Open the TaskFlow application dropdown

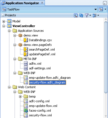point(96,9)
